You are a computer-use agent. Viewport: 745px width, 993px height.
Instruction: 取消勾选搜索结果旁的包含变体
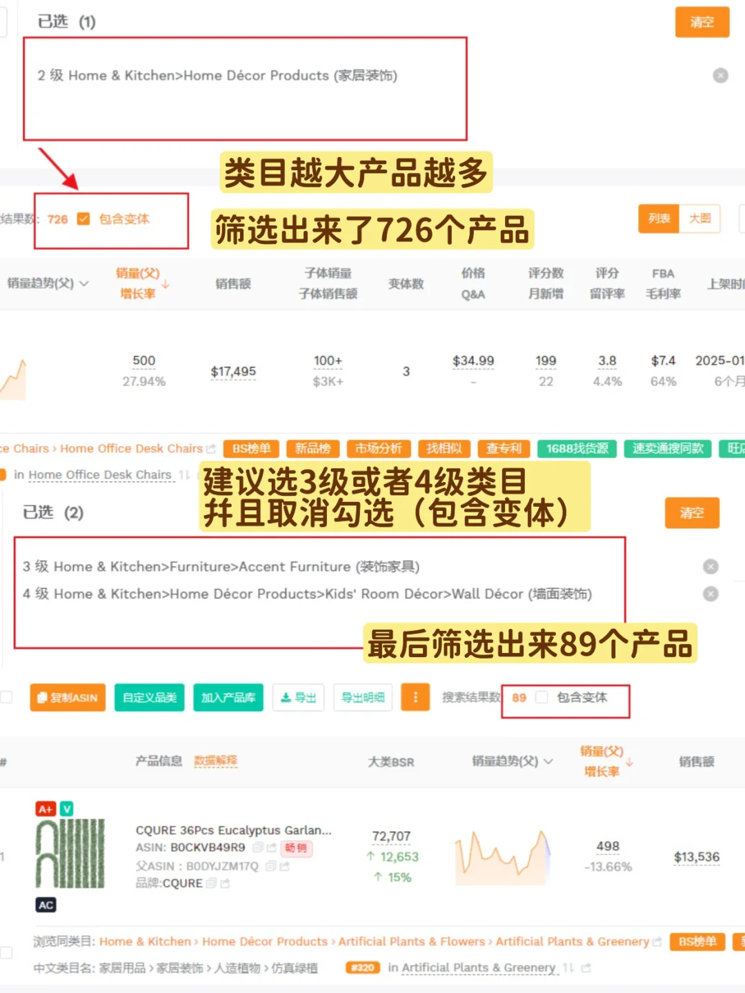[x=541, y=698]
